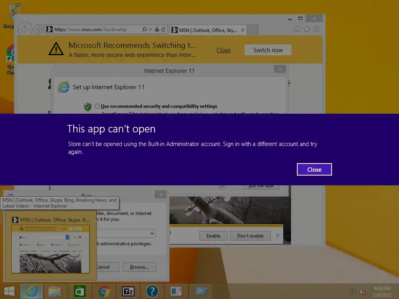Click the Close link in Edge banner

click(x=223, y=50)
